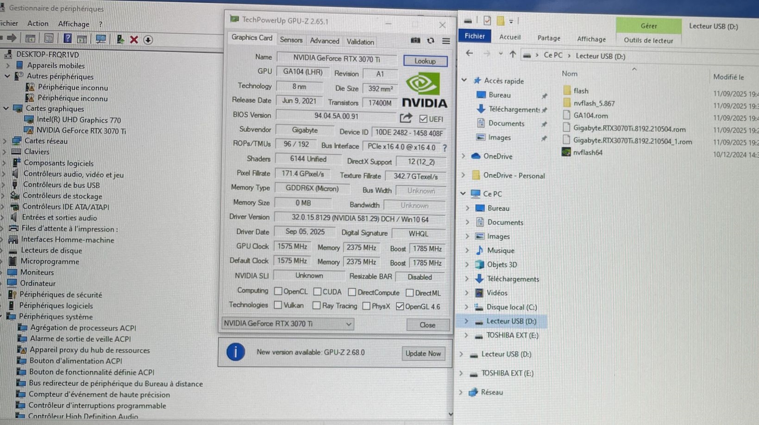Collapse the Autres périphériques category

click(x=7, y=76)
